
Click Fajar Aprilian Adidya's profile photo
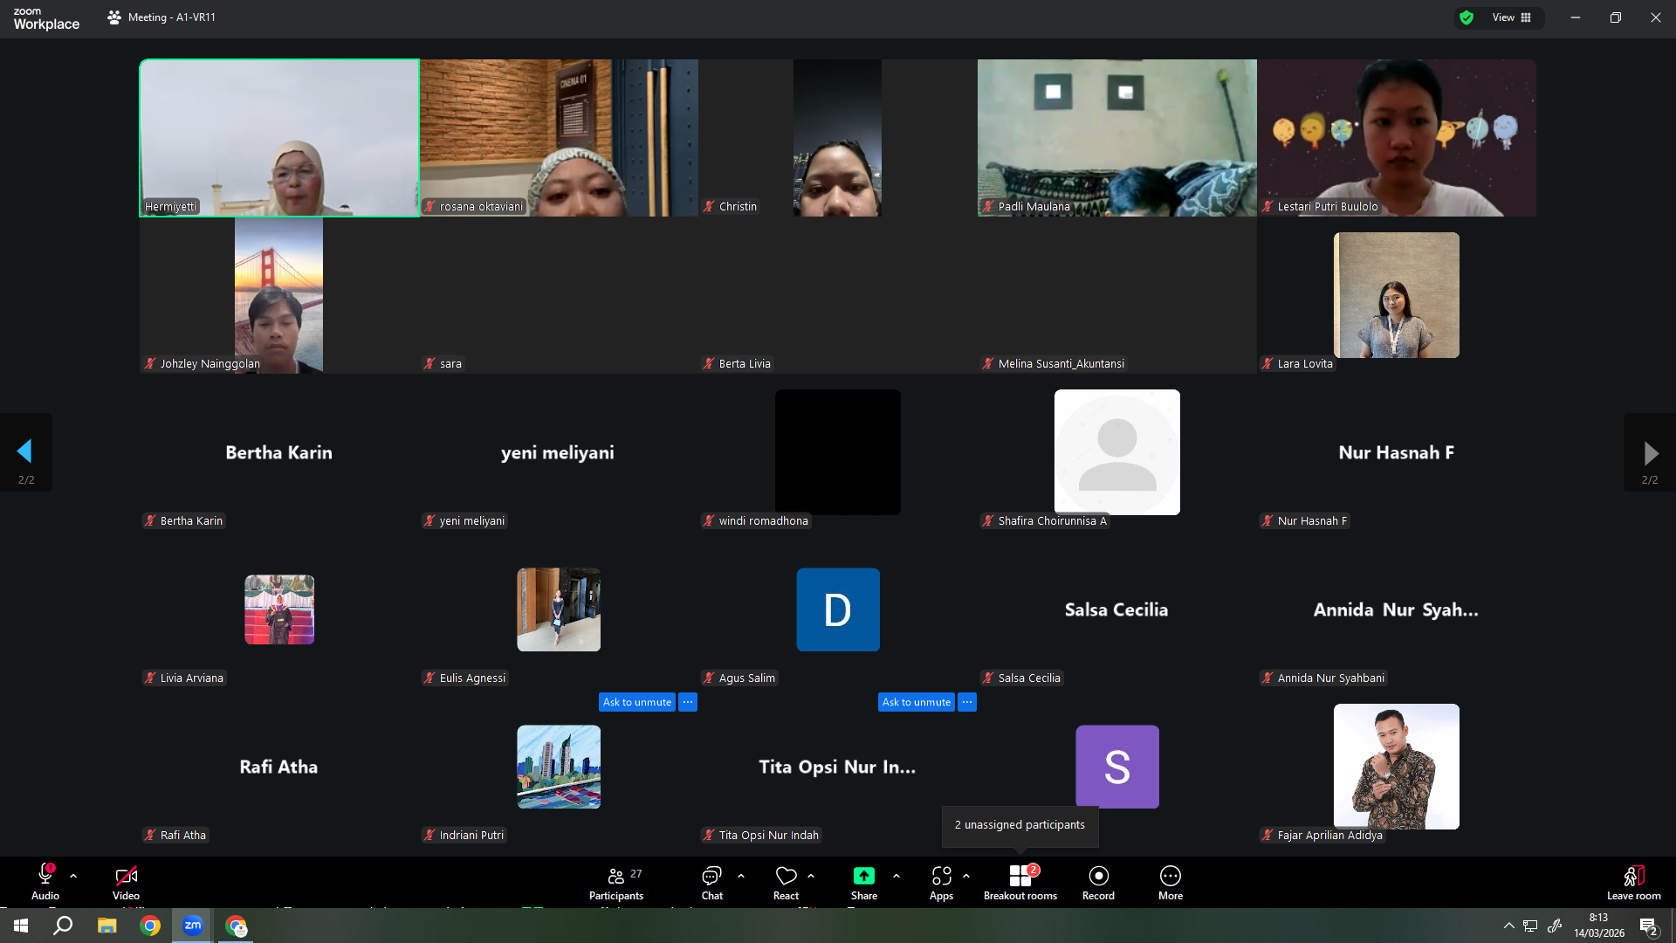pos(1397,767)
